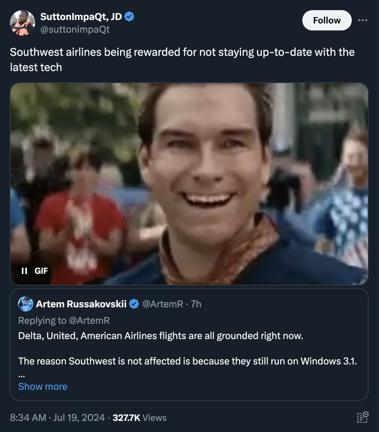Screen dimensions: 379x432
Task: Open the three-dot more options menu
Action: point(363,20)
